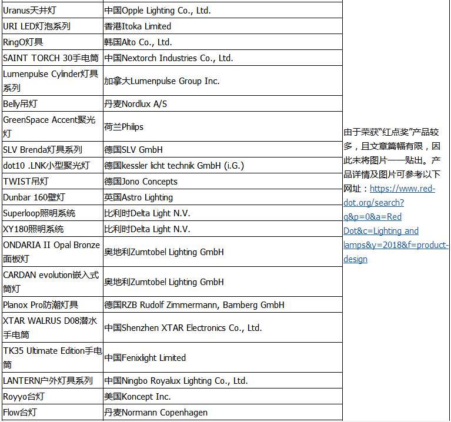The image size is (451, 422).
Task: Select 'Lumenpulse Cylinder灯具系列' cell
Action: coord(53,81)
